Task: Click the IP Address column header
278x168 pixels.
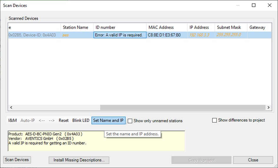Action: click(199, 27)
